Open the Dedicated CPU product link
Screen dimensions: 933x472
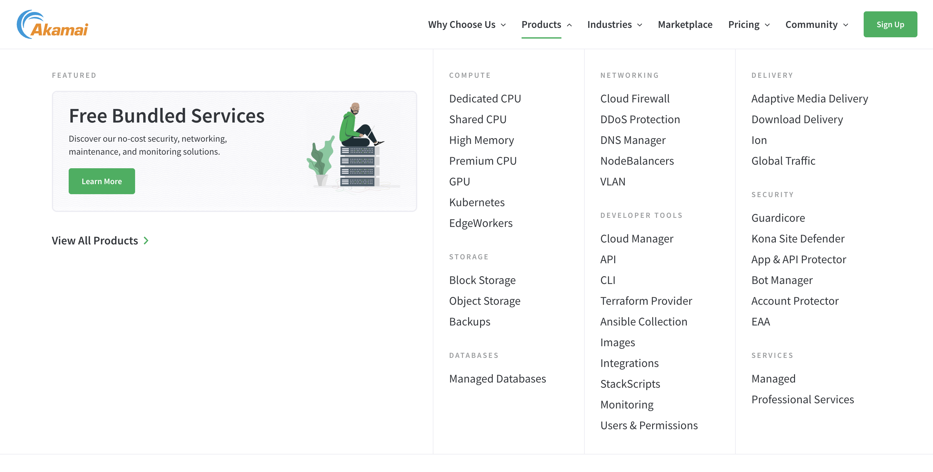point(485,99)
